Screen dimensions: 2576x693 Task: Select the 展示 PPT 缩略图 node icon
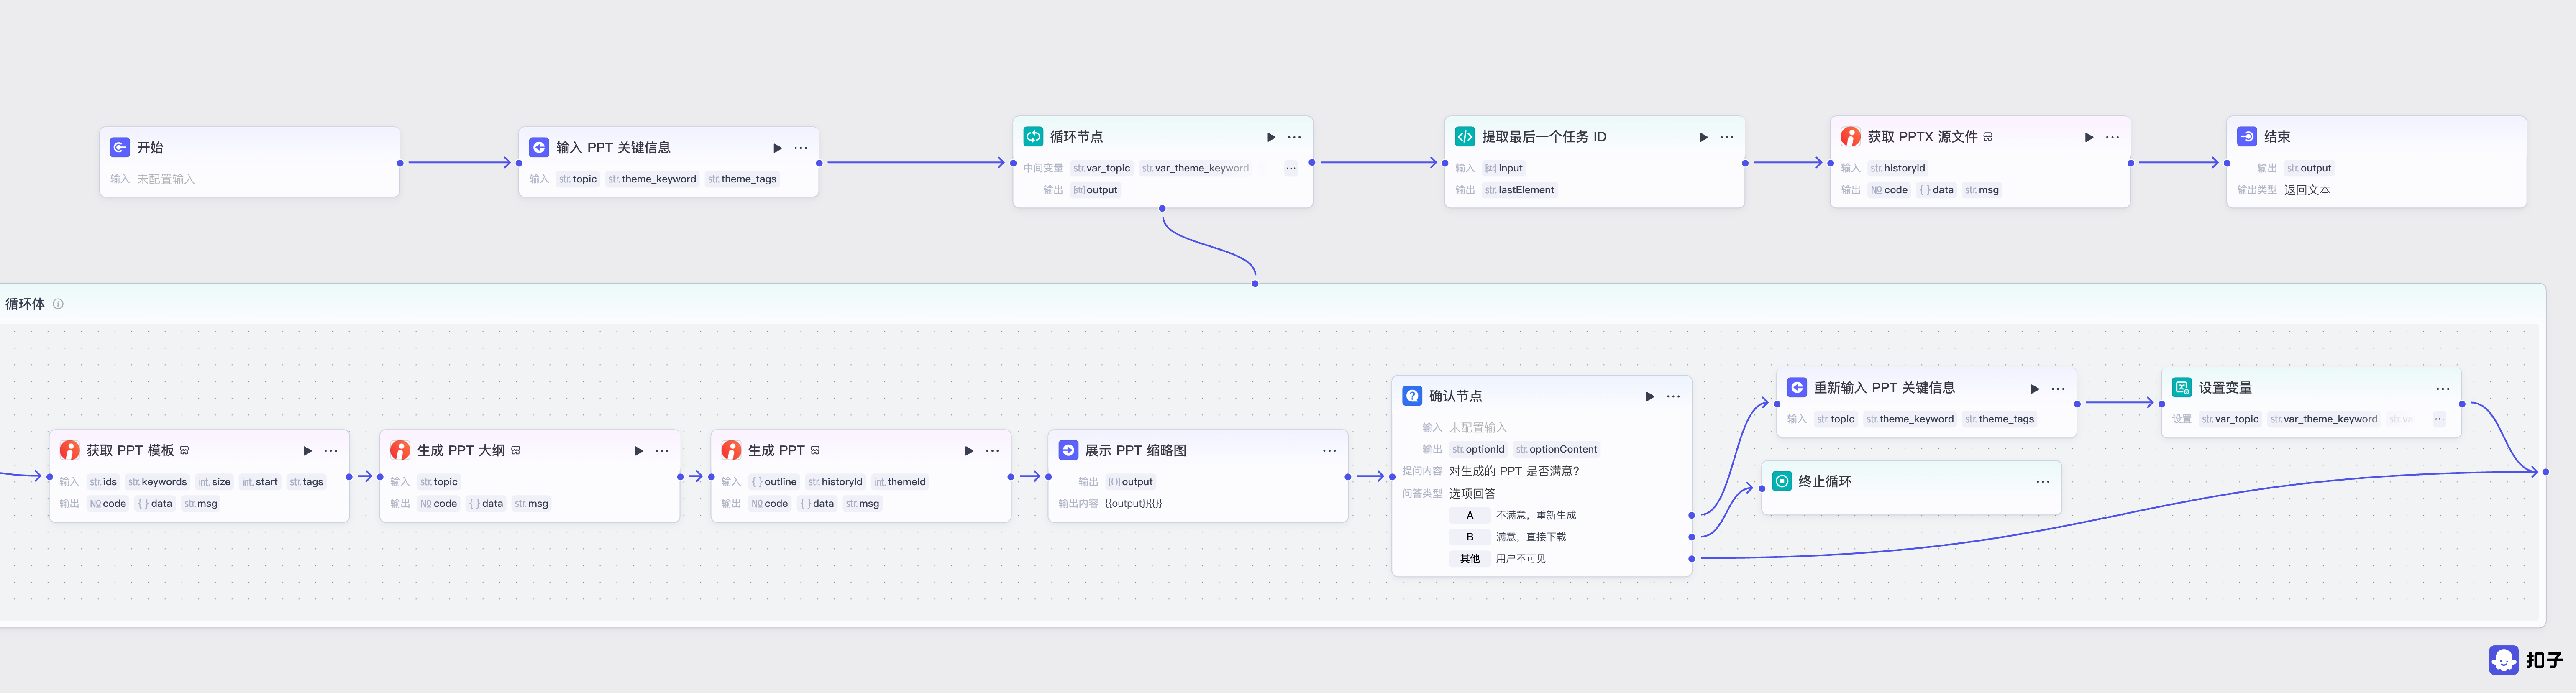[1069, 450]
